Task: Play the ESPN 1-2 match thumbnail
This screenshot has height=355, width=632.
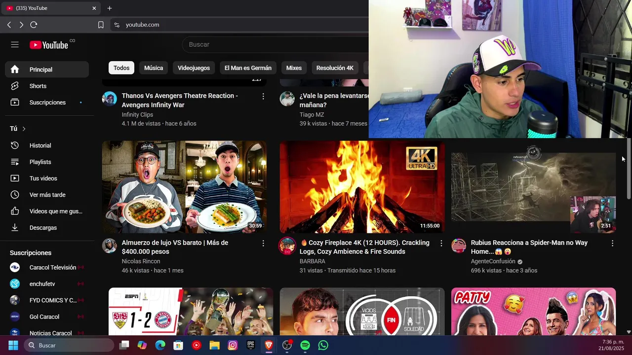Action: [x=191, y=312]
